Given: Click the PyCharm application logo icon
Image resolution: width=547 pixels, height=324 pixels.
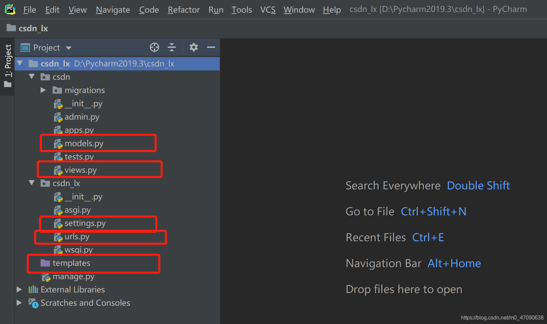Looking at the screenshot, I should coord(10,9).
